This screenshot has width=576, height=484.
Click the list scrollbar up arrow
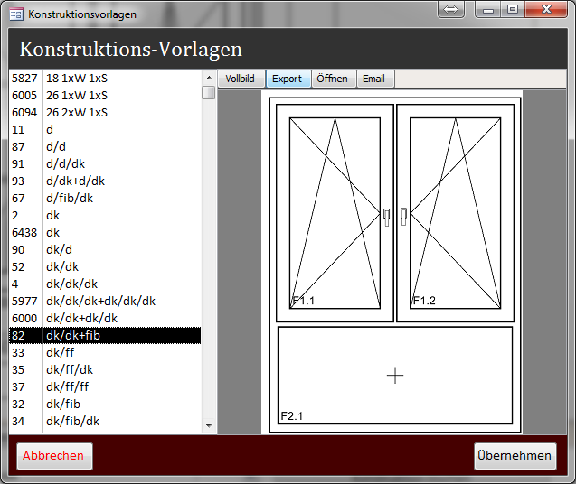[x=209, y=78]
